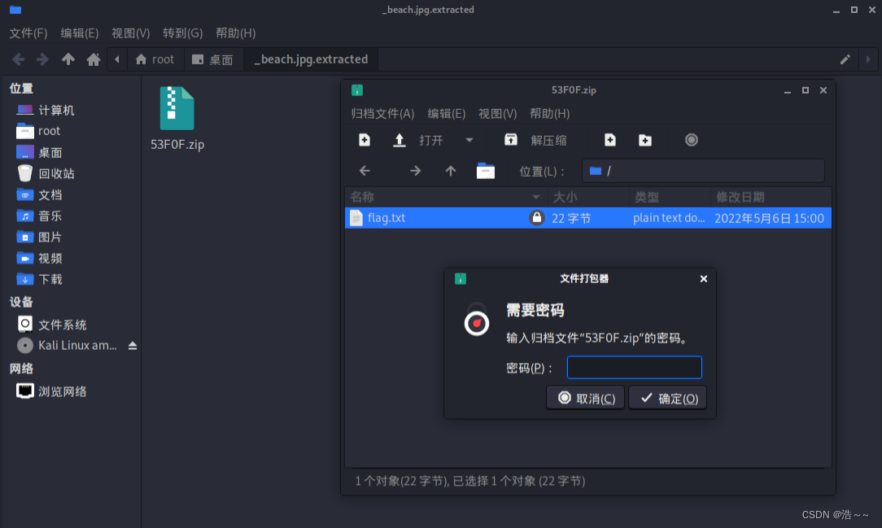This screenshot has width=882, height=528.
Task: Click the 取消(C) button in password dialog
Action: tap(585, 397)
